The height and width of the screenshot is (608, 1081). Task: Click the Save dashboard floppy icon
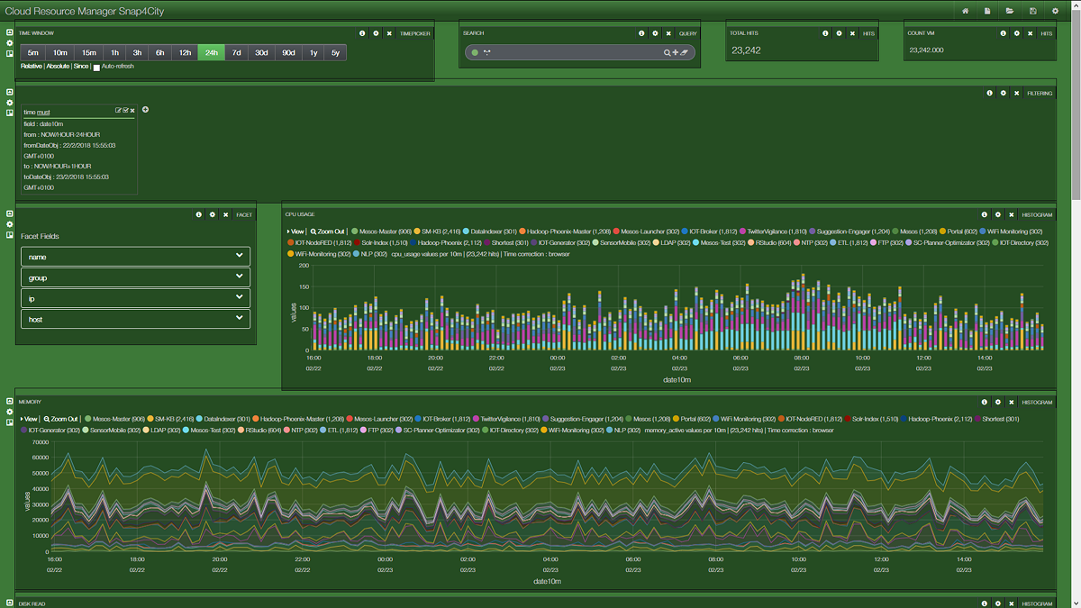pos(1032,11)
